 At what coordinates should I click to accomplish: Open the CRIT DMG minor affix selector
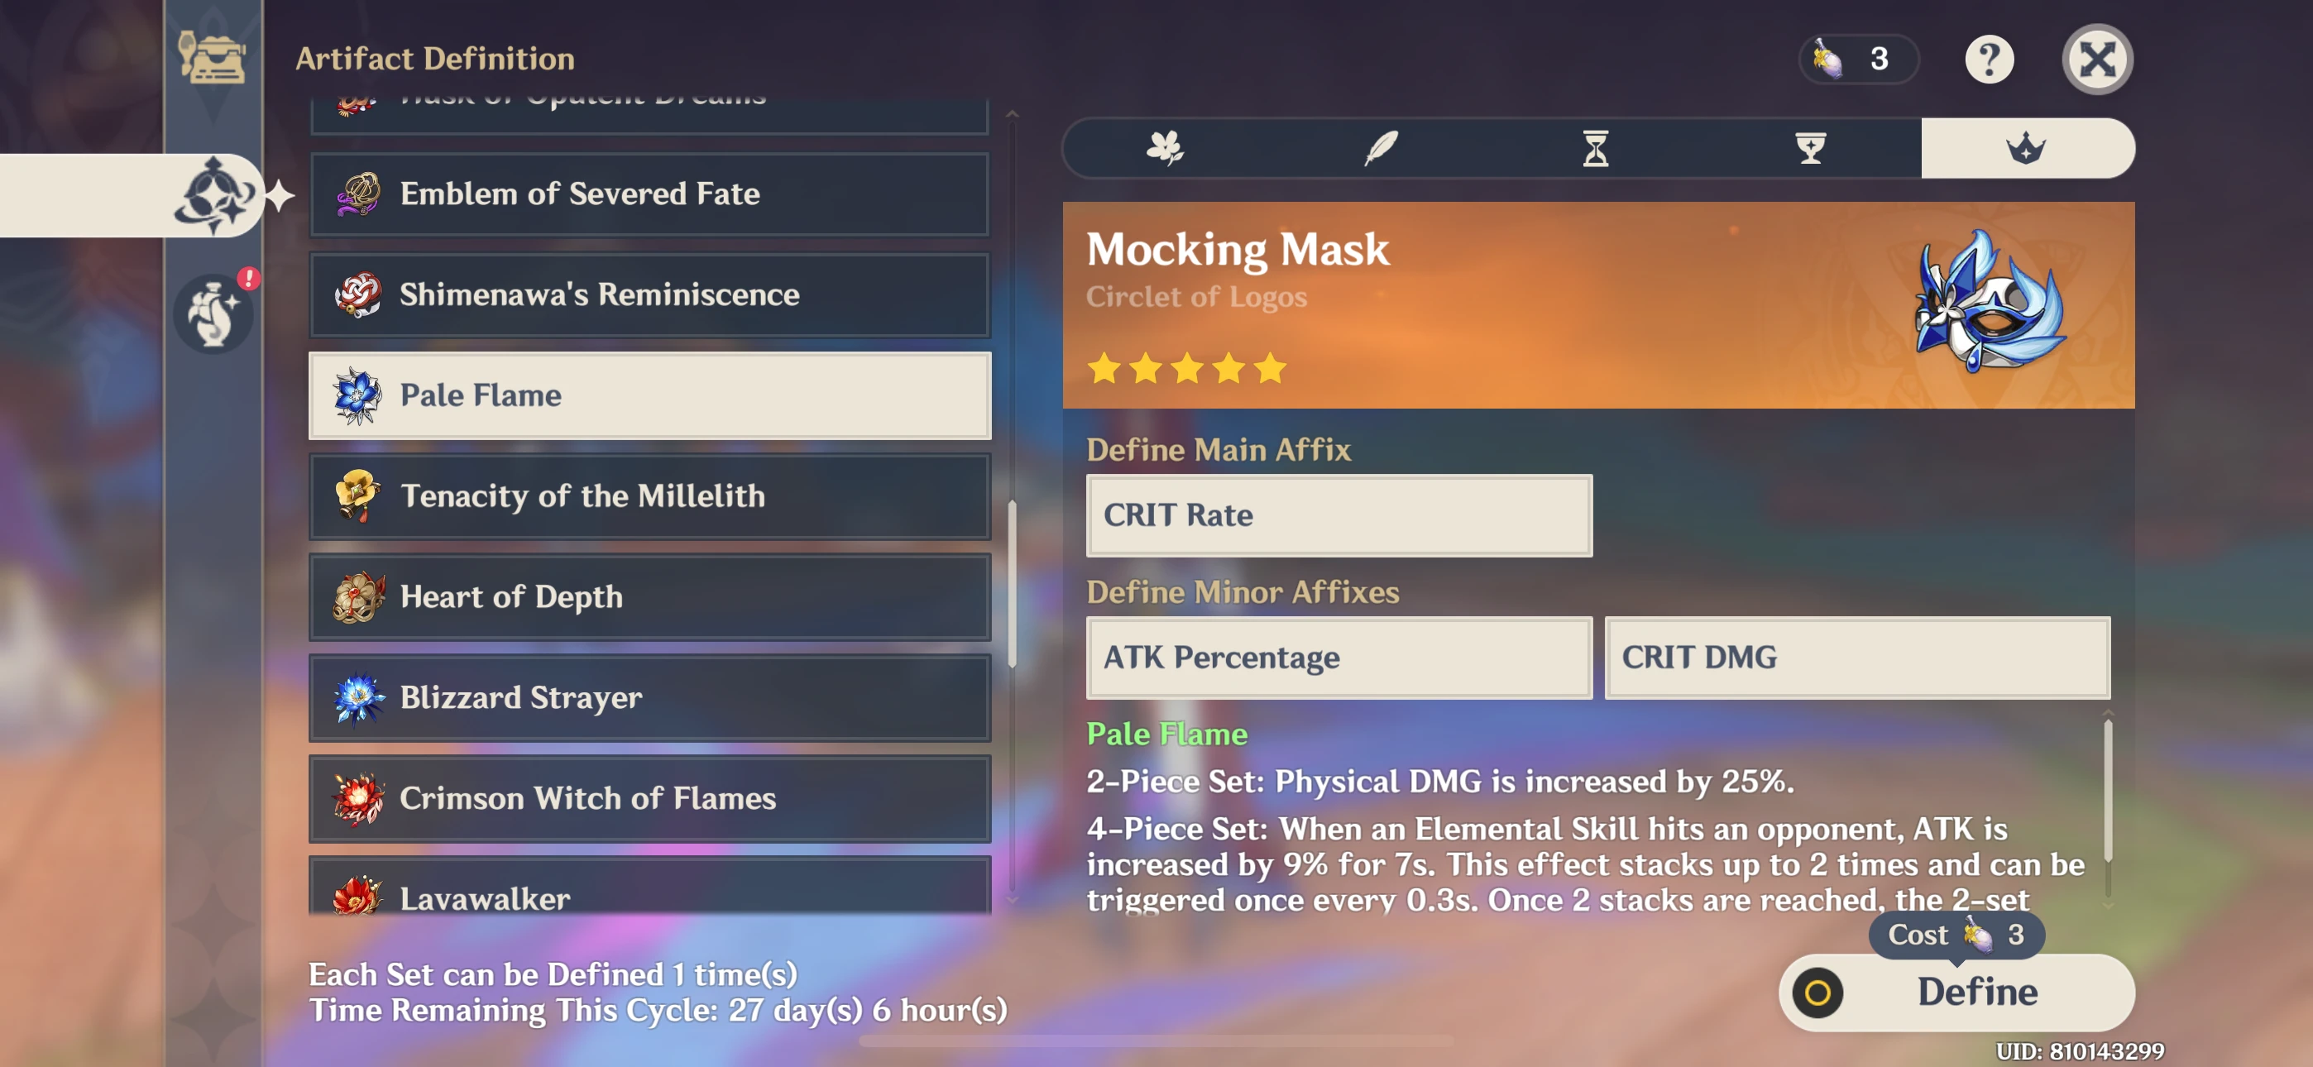tap(1857, 658)
